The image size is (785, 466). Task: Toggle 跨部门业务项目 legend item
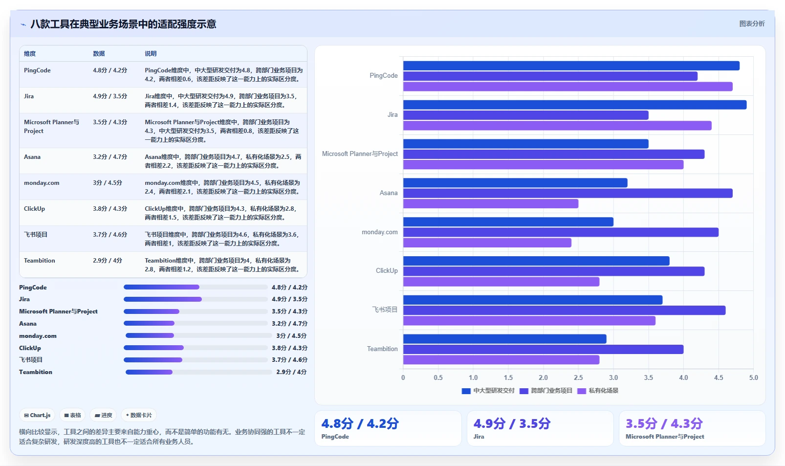click(546, 391)
